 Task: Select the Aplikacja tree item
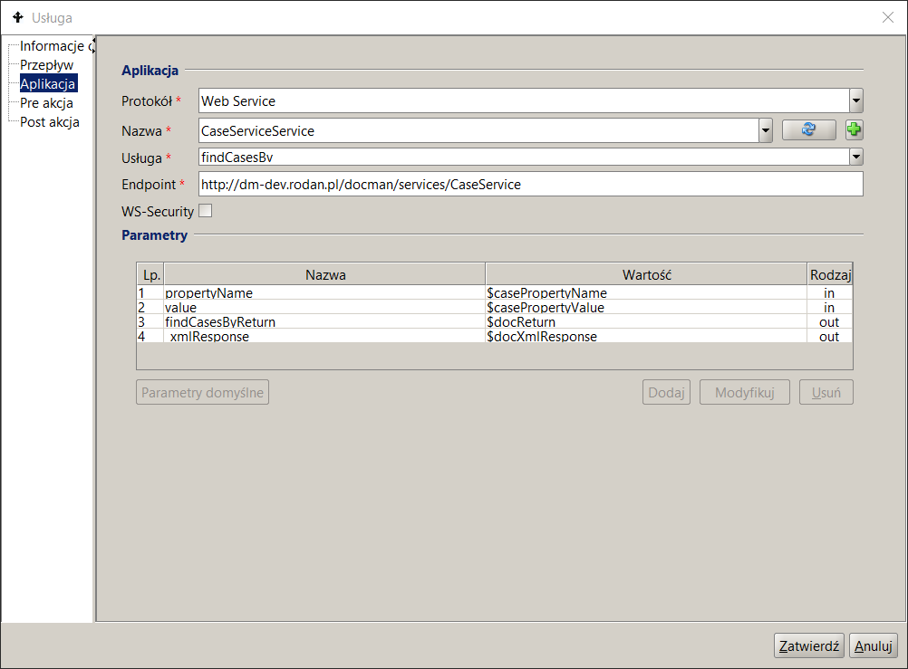pyautogui.click(x=48, y=84)
